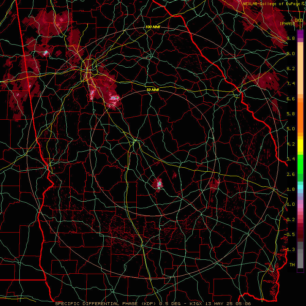Click the 0.5 DEG elevation text
This screenshot has height=306, width=306.
(x=170, y=304)
